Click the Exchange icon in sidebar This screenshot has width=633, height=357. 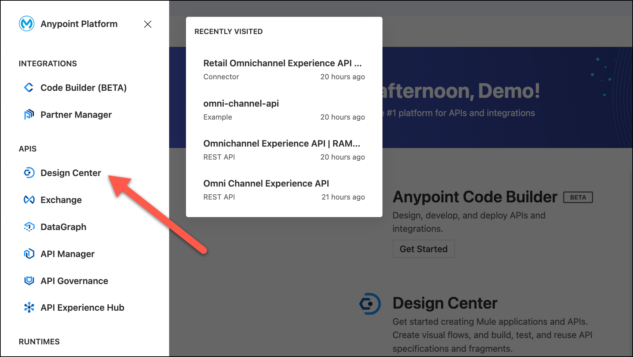pos(29,200)
